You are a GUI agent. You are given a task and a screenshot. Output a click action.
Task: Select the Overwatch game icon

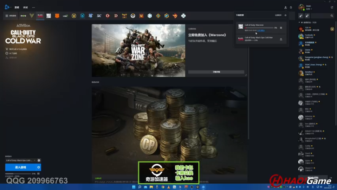point(133,16)
